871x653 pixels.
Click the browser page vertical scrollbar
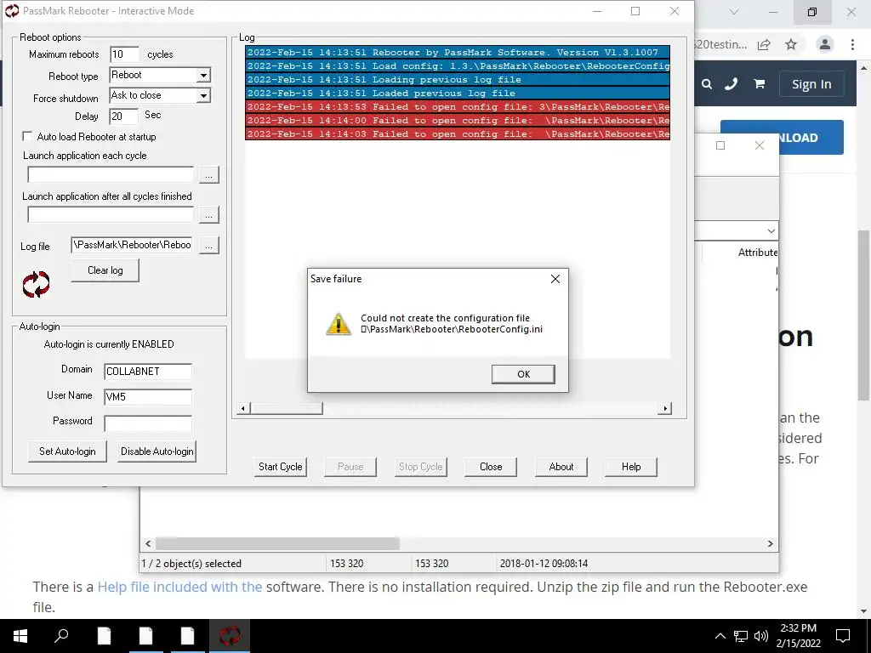tap(863, 315)
